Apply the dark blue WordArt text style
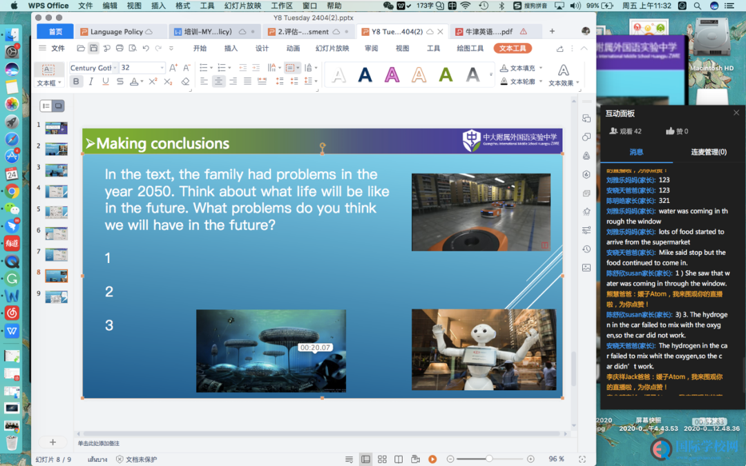 click(x=365, y=75)
